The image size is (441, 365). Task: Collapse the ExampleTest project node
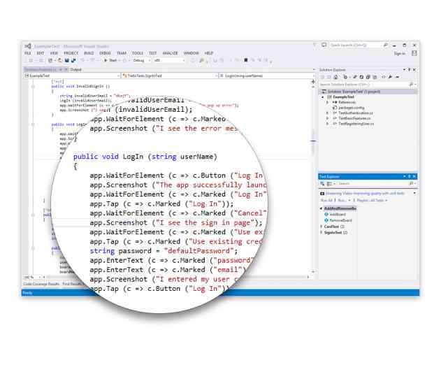[323, 97]
